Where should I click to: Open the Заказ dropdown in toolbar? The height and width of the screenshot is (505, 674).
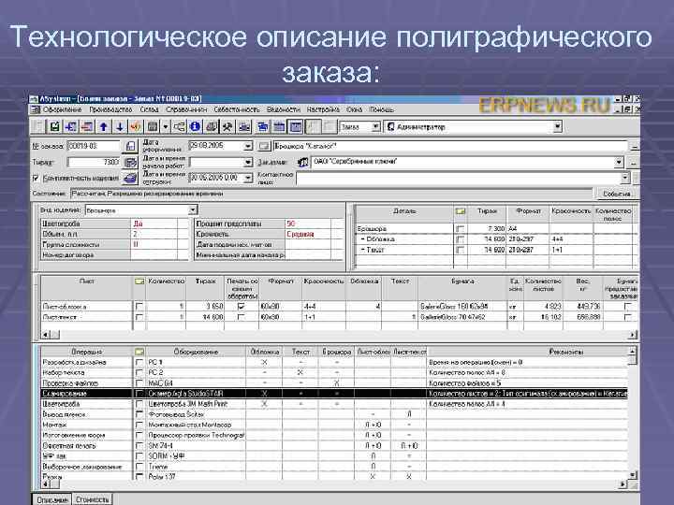[x=375, y=126]
